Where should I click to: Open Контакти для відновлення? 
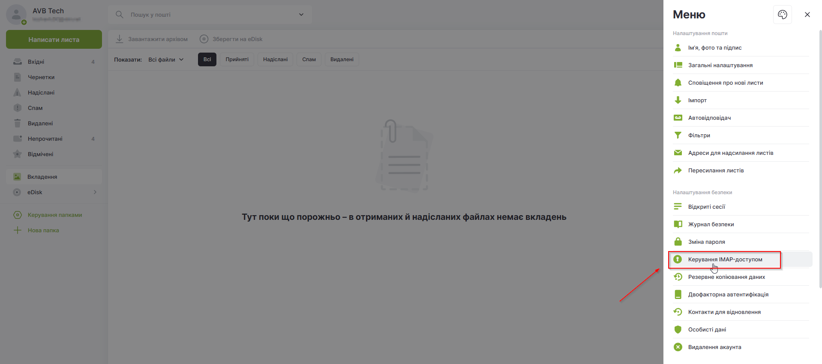pos(741,312)
